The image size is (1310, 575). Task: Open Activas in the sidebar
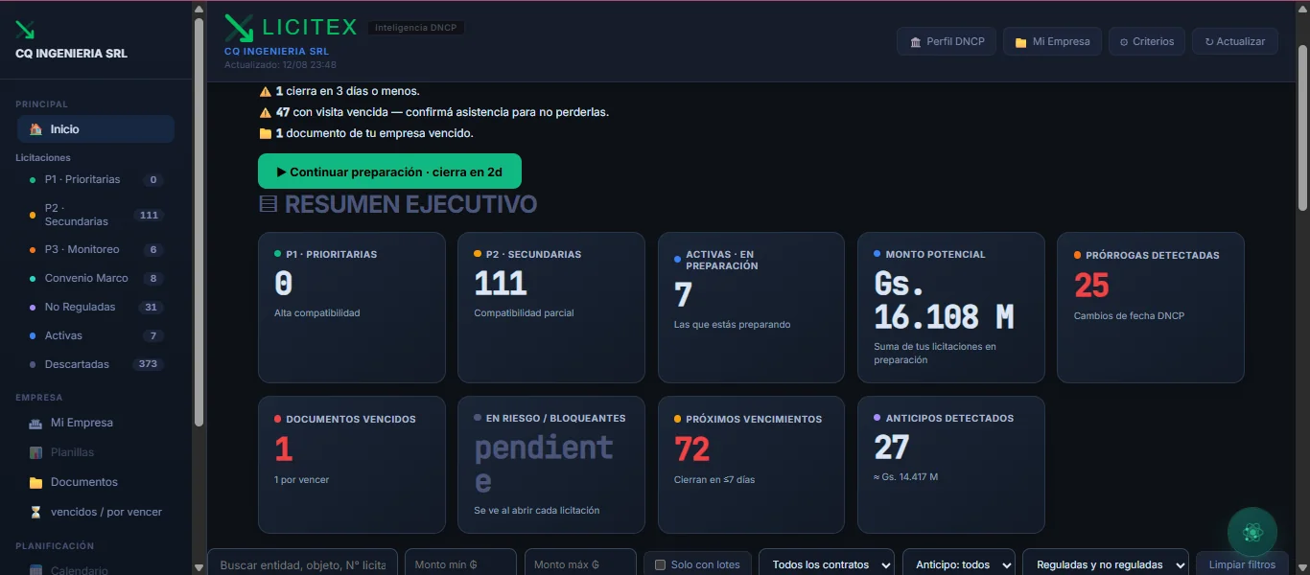(x=96, y=335)
